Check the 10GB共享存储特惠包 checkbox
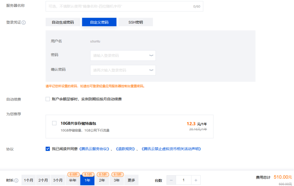This screenshot has height=186, width=294. (54, 123)
